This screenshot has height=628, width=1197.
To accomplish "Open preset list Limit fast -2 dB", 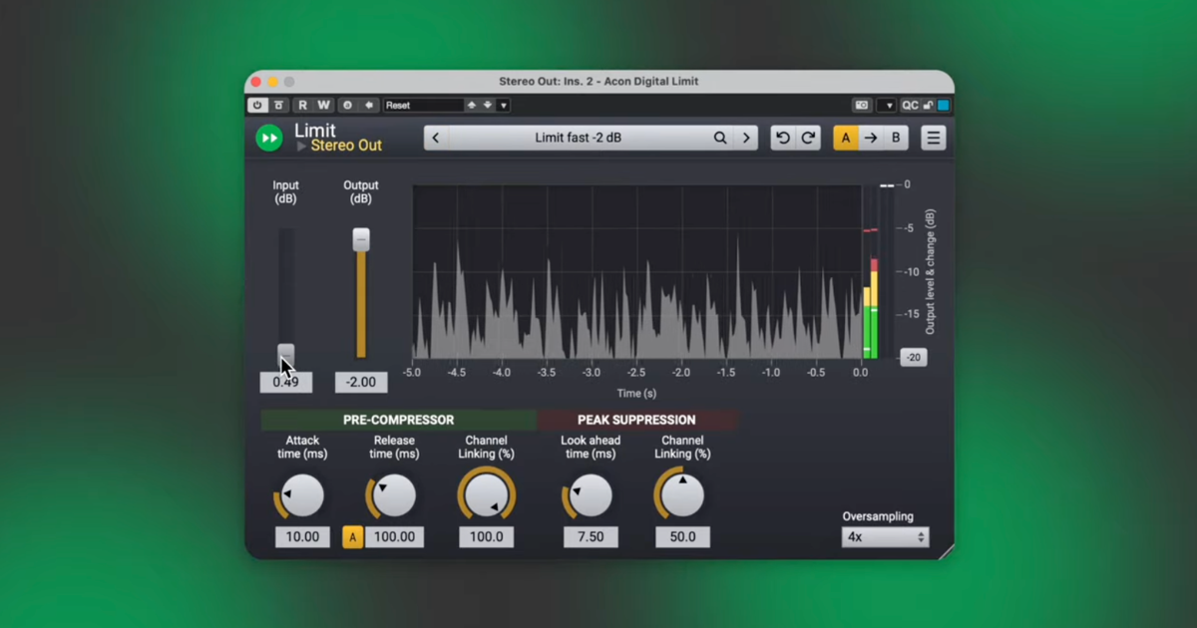I will click(579, 138).
